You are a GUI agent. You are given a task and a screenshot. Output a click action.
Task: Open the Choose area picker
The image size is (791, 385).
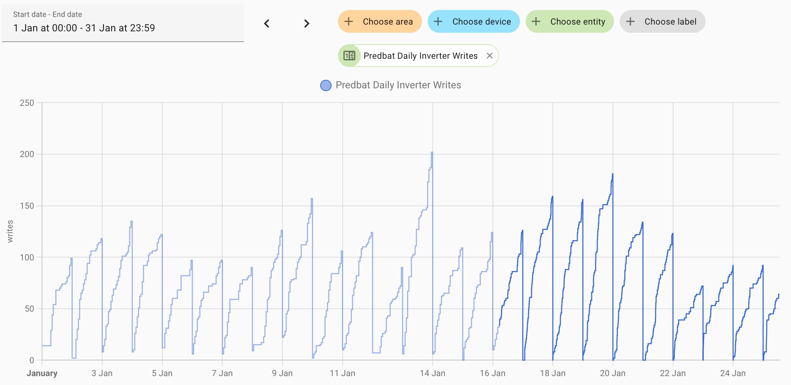[x=380, y=21]
